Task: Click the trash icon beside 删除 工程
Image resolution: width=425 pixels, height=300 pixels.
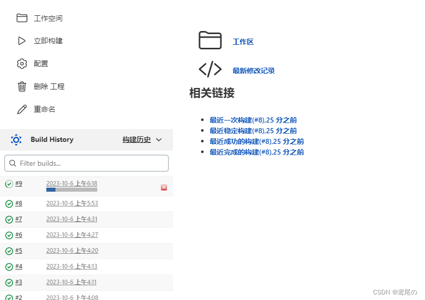Action: (21, 86)
